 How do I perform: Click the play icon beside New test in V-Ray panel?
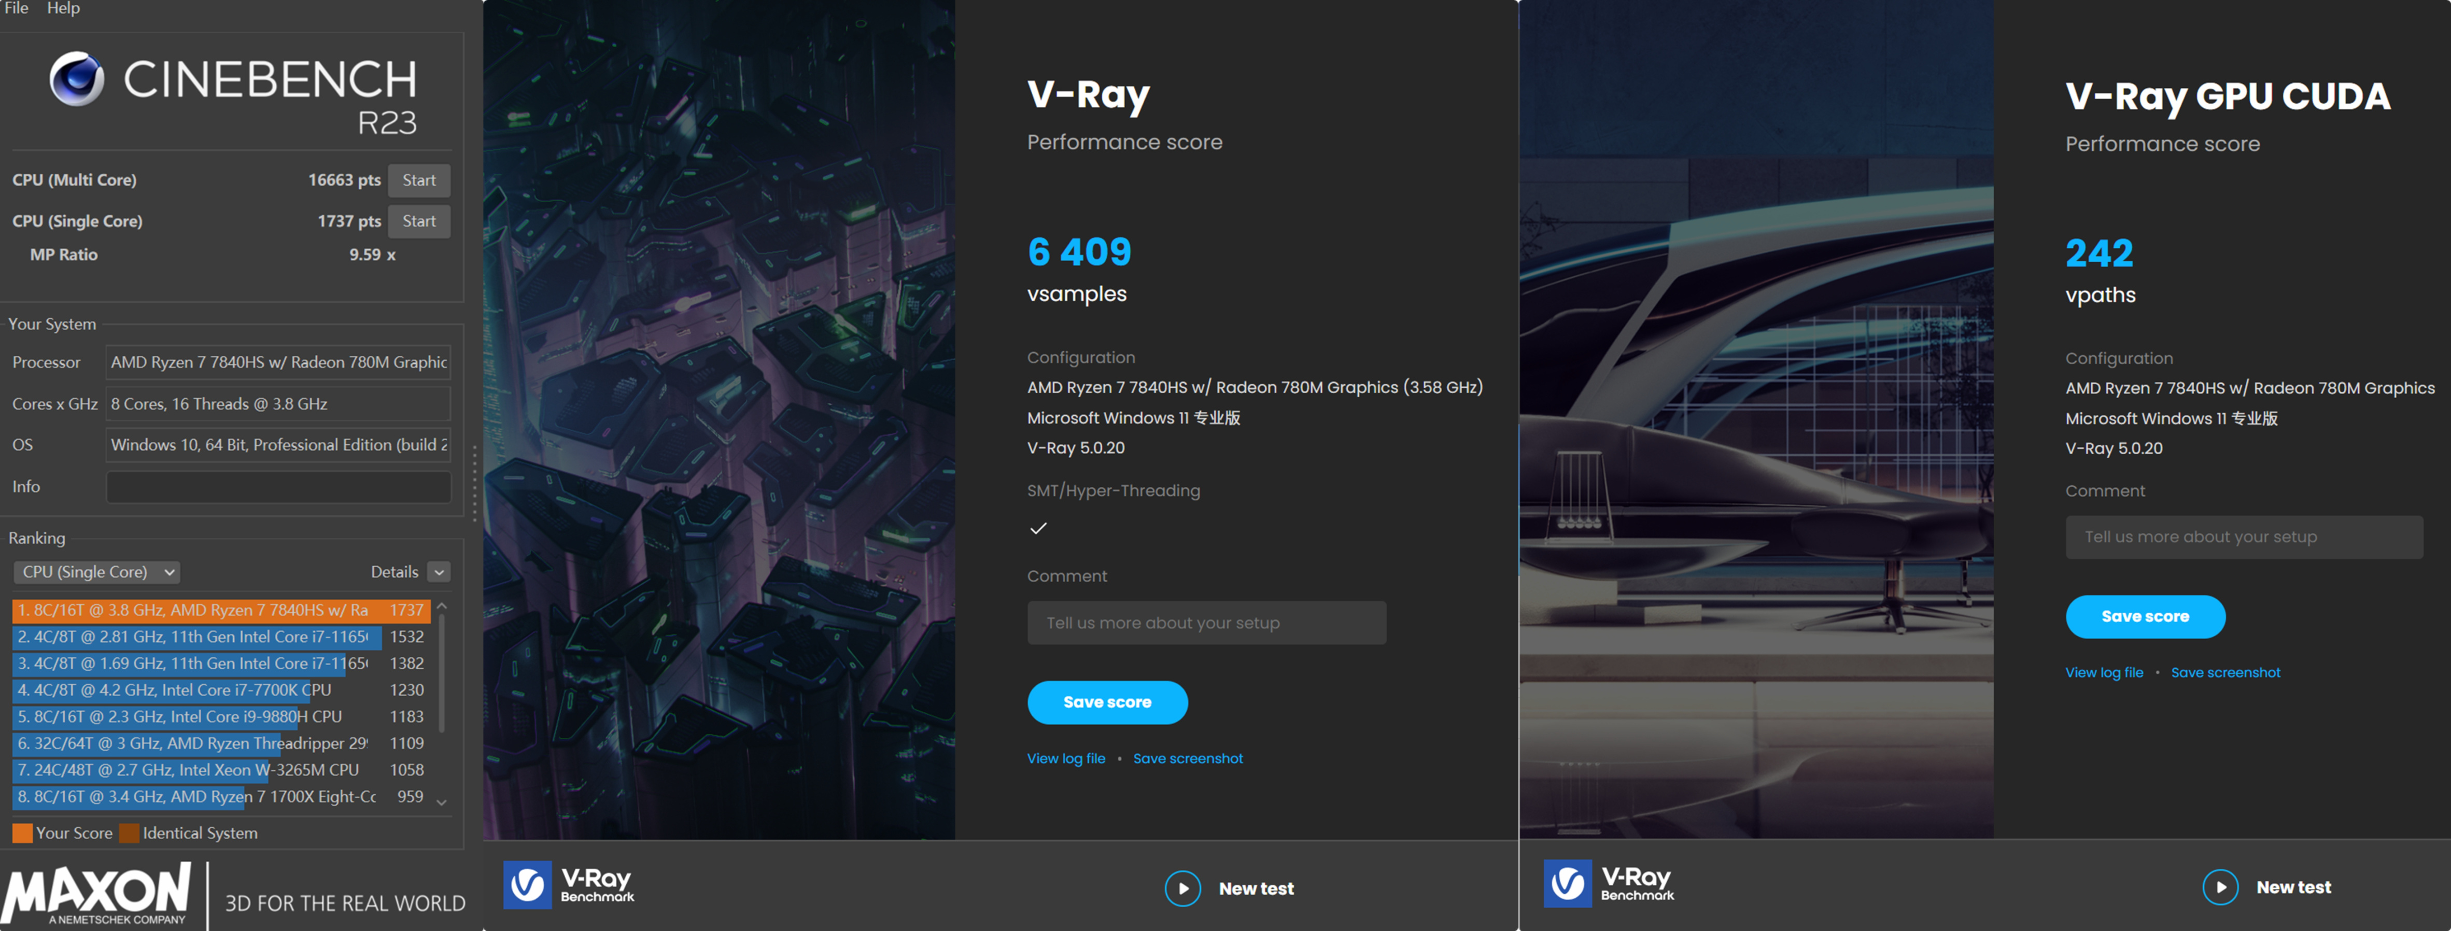1182,888
